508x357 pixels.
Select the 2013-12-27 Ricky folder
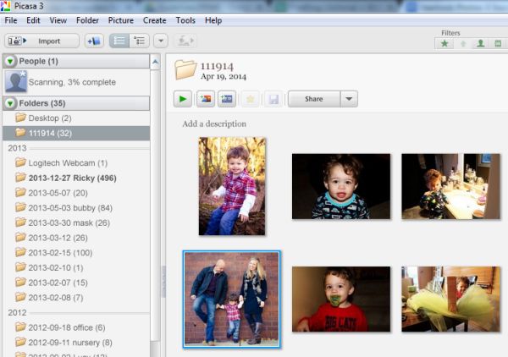(x=63, y=178)
